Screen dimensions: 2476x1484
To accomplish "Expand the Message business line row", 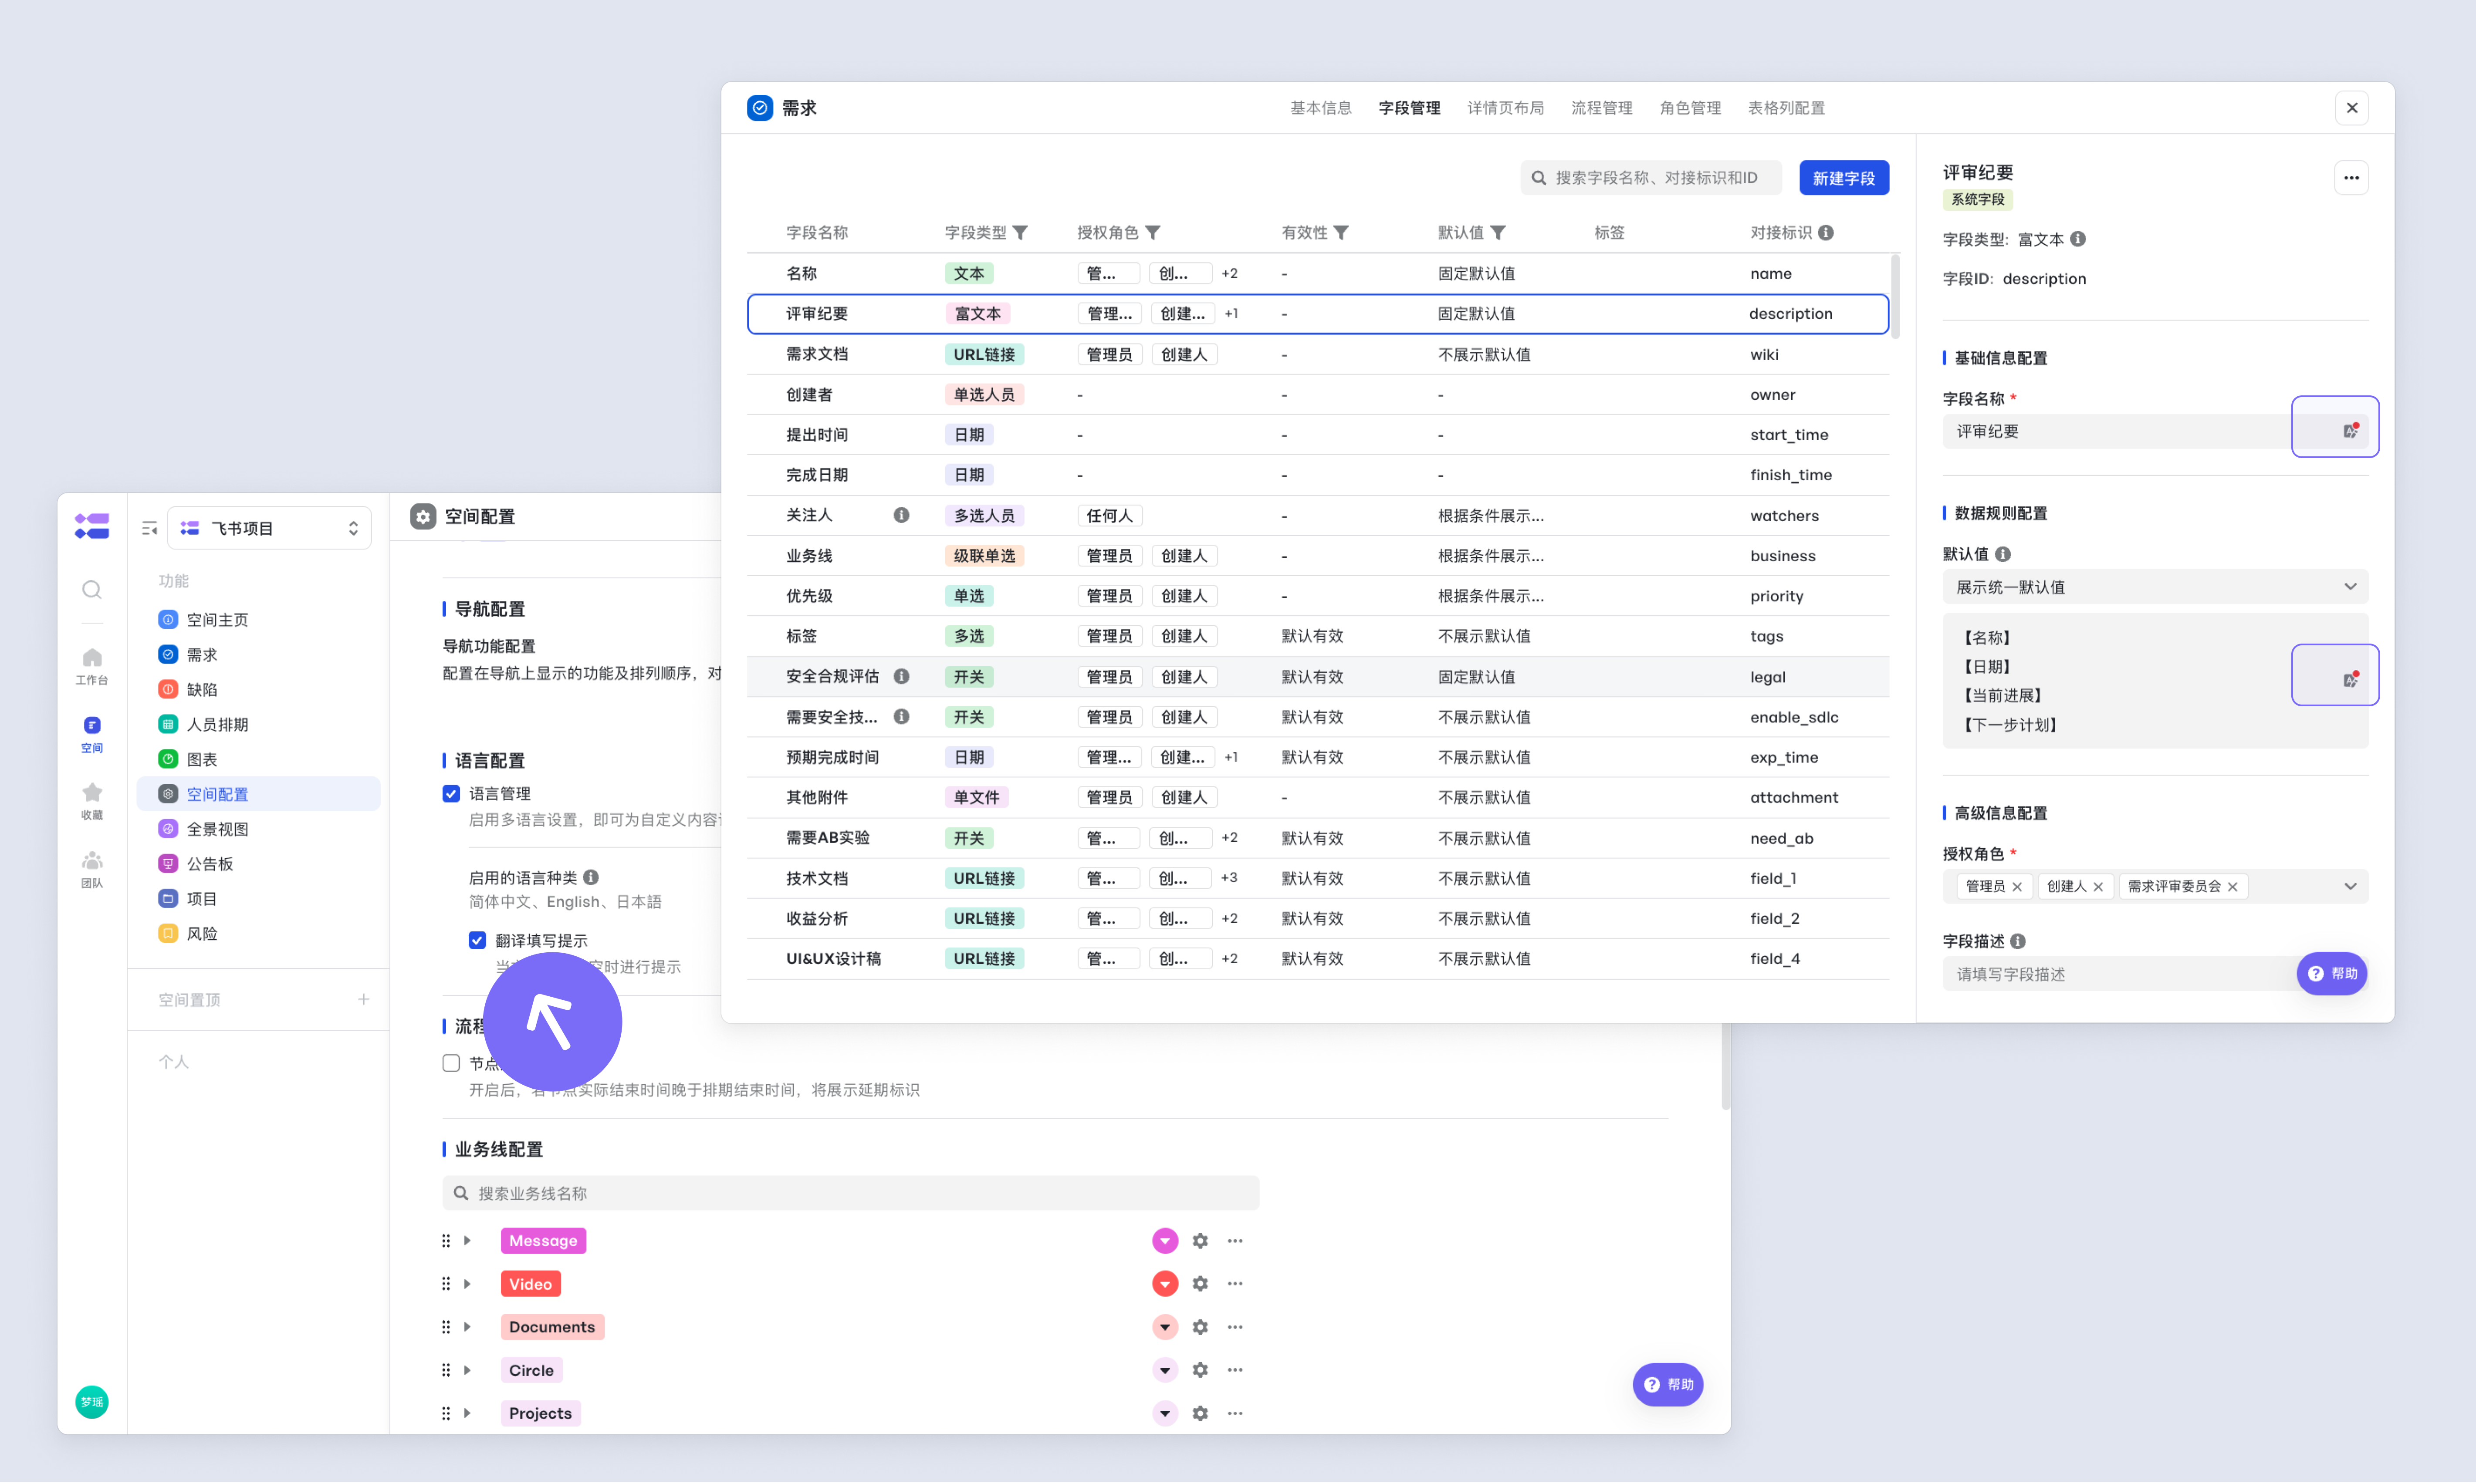I will point(467,1241).
